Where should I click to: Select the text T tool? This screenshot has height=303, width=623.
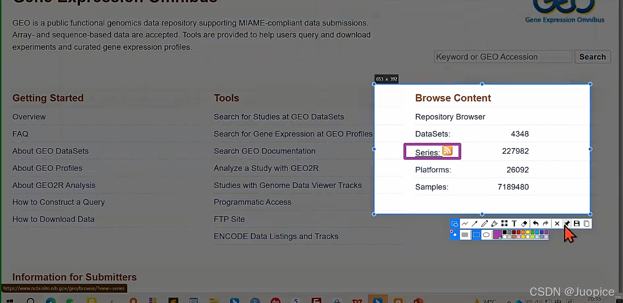[514, 224]
